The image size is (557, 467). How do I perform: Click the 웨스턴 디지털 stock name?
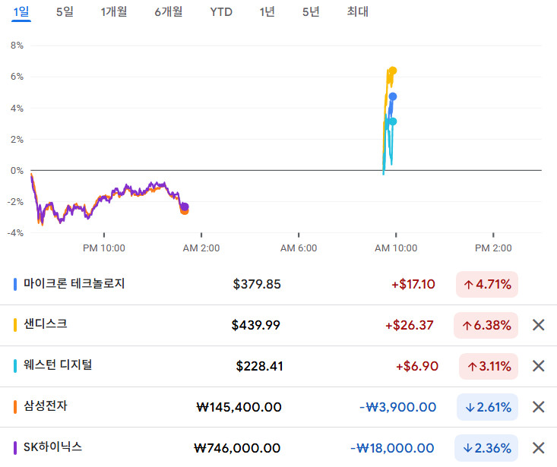[58, 365]
